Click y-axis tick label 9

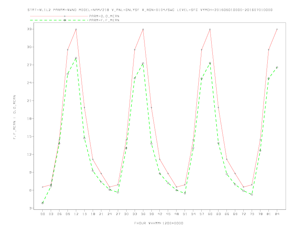point(30,172)
